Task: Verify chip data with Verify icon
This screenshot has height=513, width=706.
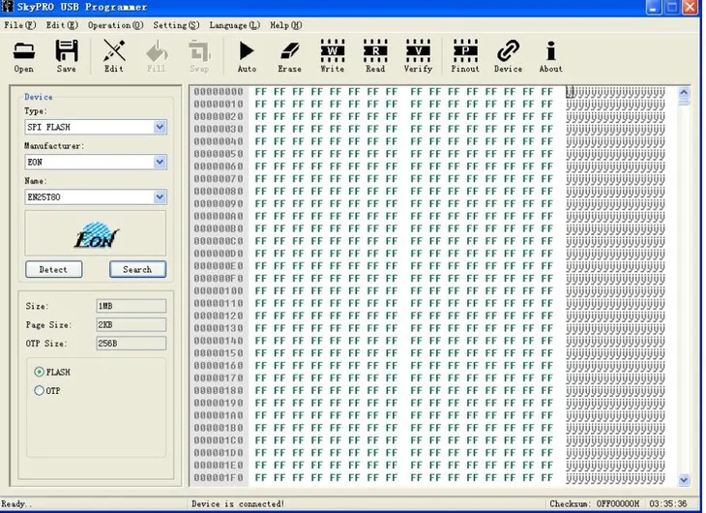Action: point(418,56)
